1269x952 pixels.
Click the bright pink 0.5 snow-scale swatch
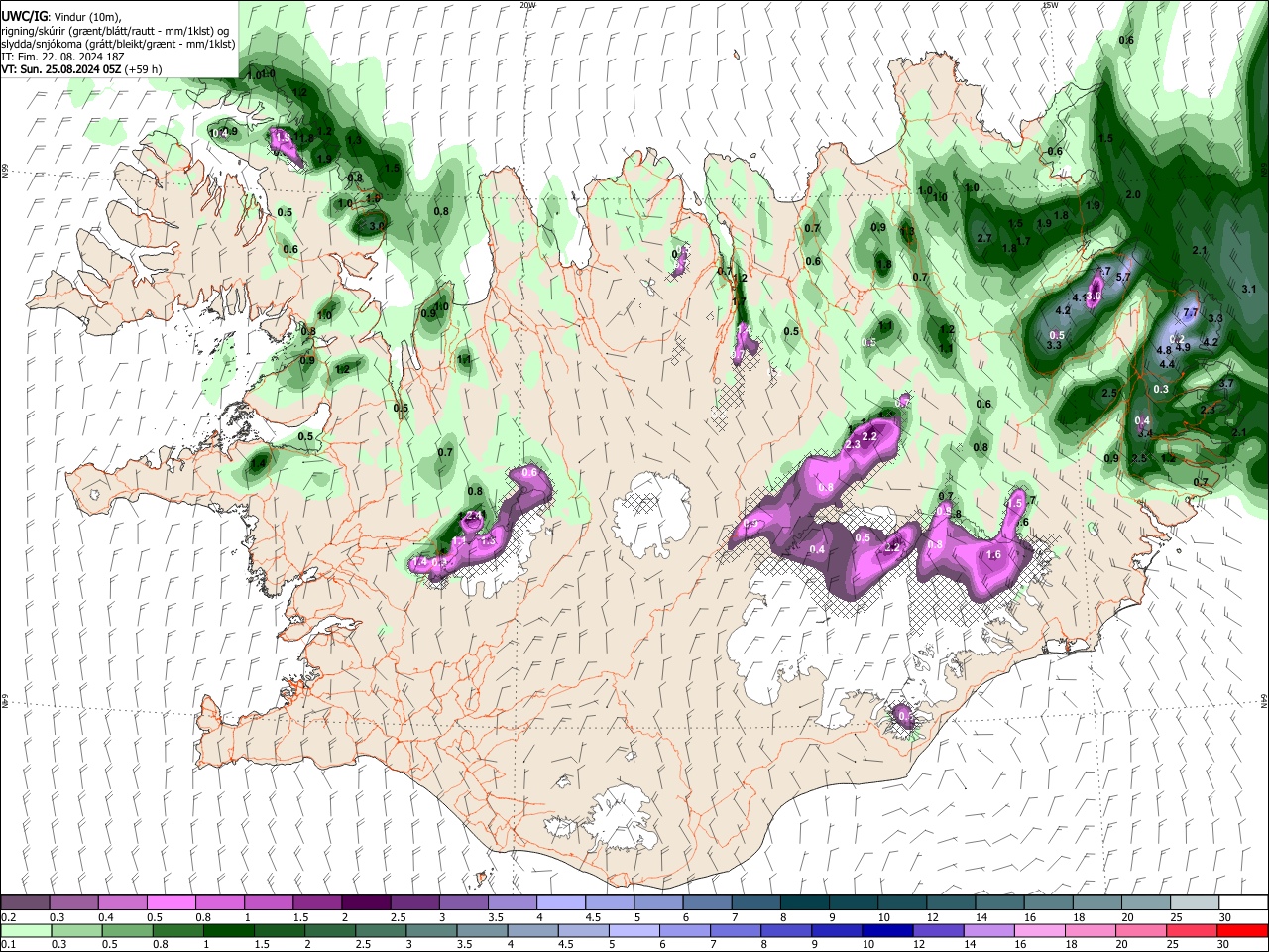coord(171,903)
